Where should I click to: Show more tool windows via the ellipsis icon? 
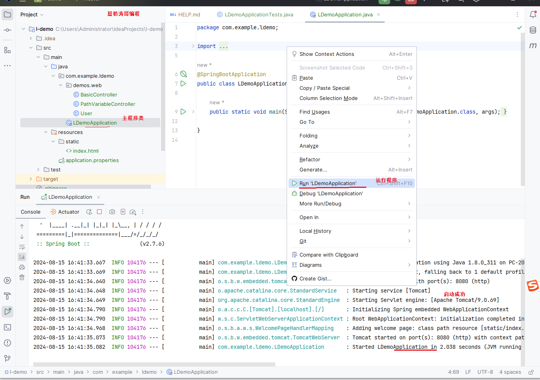tap(7, 66)
